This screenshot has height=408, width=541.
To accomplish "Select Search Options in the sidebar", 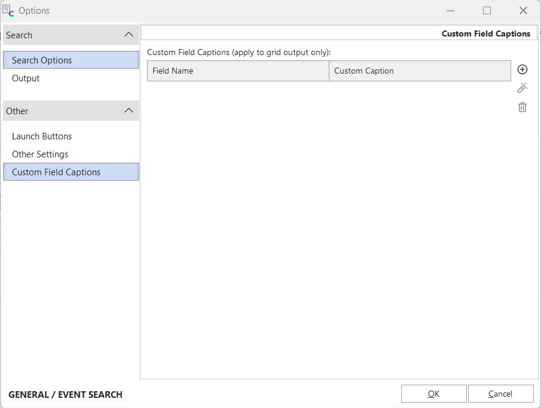I will coord(42,60).
